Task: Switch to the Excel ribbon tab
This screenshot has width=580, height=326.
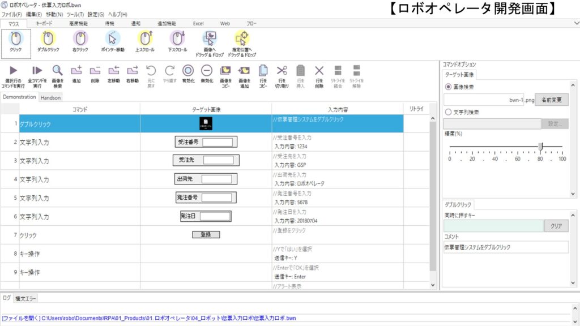Action: [x=198, y=23]
